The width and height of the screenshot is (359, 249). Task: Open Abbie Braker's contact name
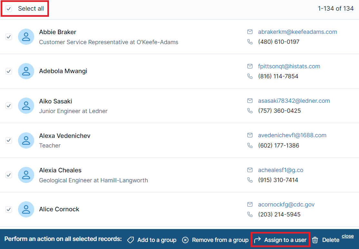click(x=57, y=32)
